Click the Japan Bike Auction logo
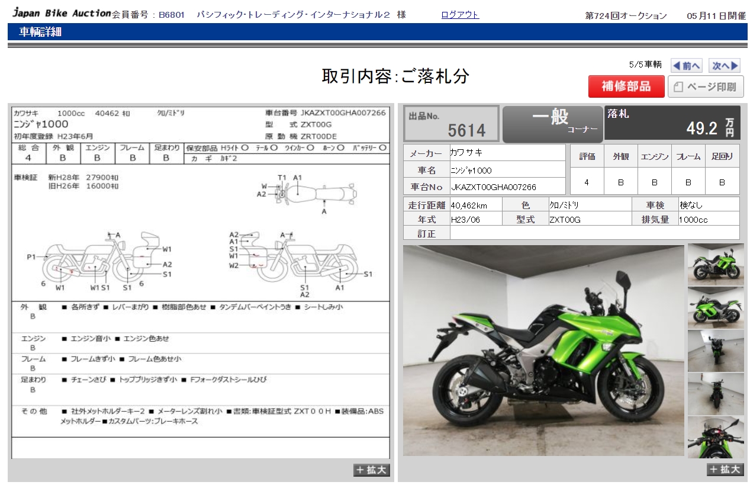Image resolution: width=750 pixels, height=485 pixels. (62, 12)
